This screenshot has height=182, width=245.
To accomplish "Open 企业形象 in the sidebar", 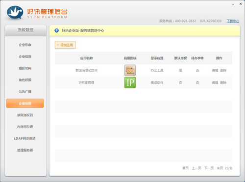I will (x=25, y=45).
